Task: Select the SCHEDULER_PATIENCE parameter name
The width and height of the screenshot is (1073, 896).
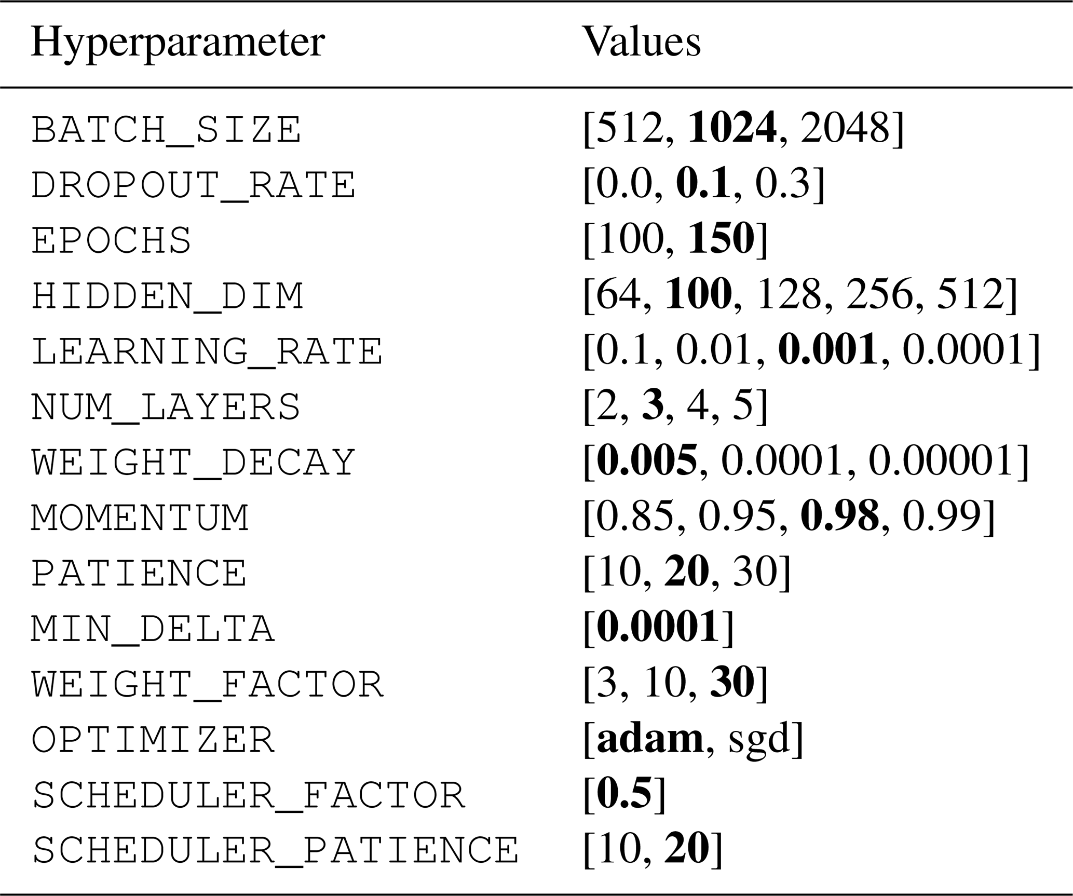Action: click(x=275, y=851)
